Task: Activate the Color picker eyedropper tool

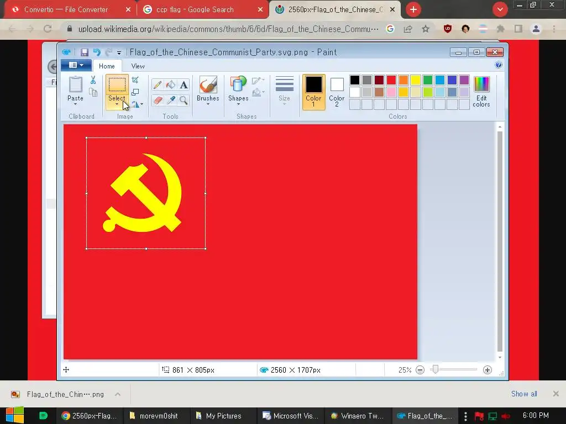Action: point(171,100)
